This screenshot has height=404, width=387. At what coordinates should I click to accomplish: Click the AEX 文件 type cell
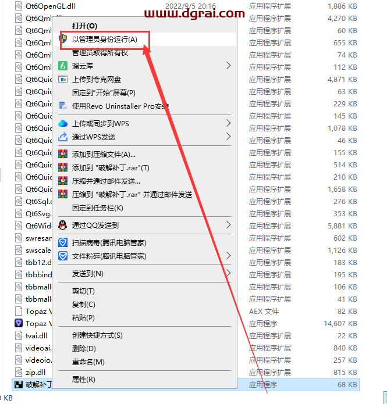point(264,311)
